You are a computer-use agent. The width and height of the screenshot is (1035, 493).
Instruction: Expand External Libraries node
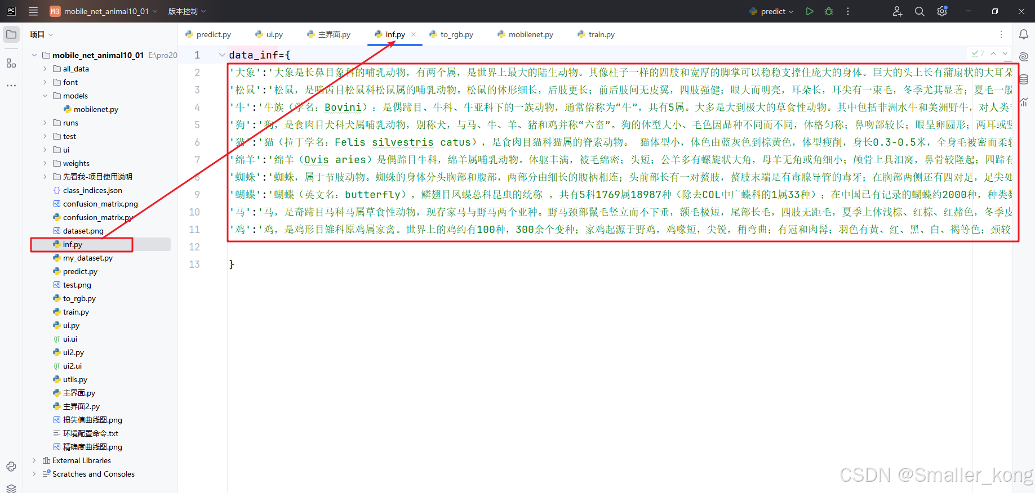[34, 460]
